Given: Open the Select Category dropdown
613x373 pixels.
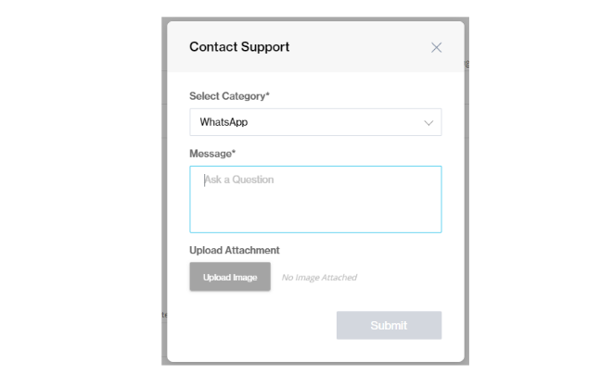Looking at the screenshot, I should click(315, 122).
